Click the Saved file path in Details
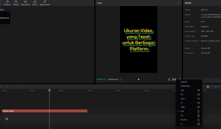This screenshot has width=221, height=129. (x=211, y=16)
